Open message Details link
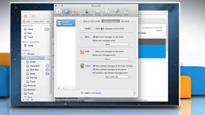 (x=159, y=30)
